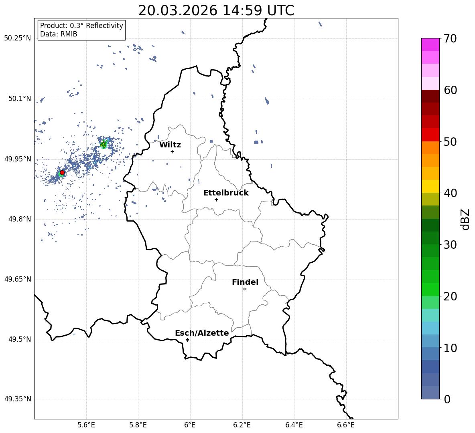Click the 49.35°N latitude label
Image resolution: width=475 pixels, height=433 pixels.
coord(18,399)
